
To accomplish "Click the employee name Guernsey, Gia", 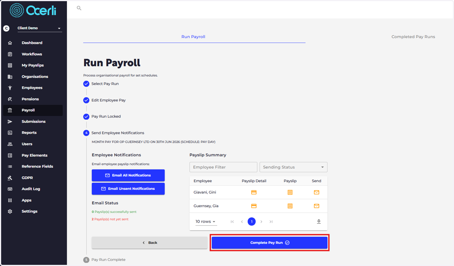I will pos(206,206).
